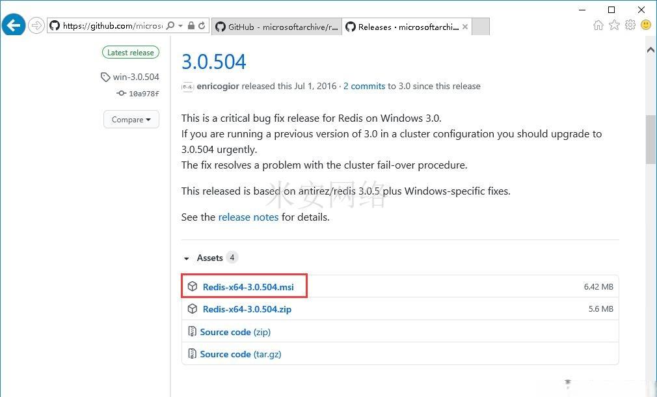
Task: Open the release notes link
Action: point(248,217)
